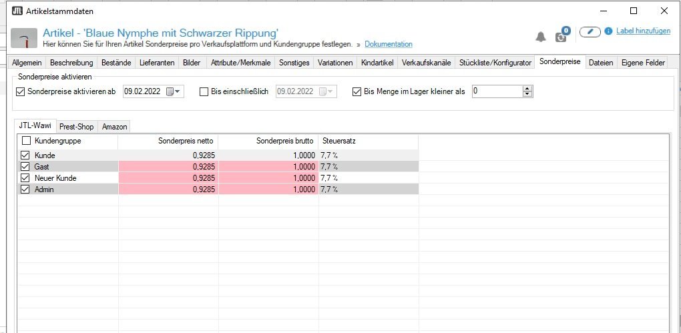Switch to the Prest-Shop platform tab
The width and height of the screenshot is (681, 333).
click(76, 127)
